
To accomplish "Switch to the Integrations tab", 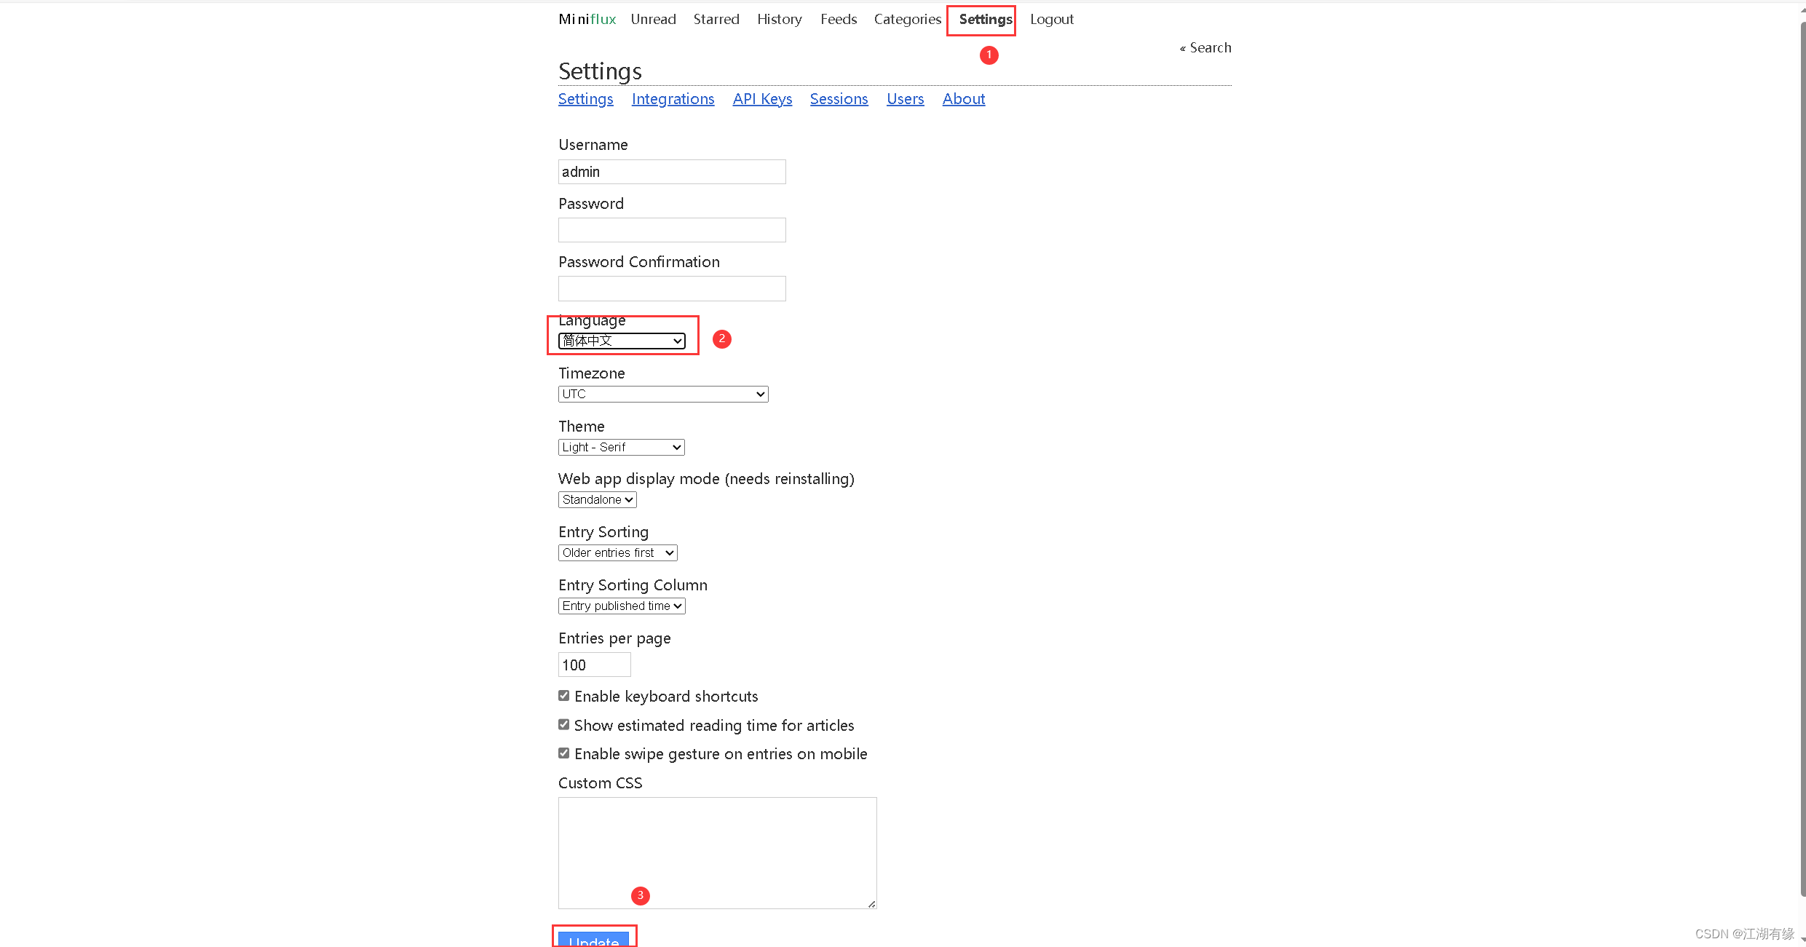I will [x=673, y=99].
